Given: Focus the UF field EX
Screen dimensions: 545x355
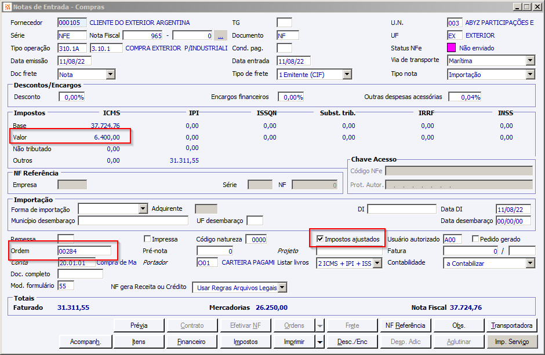Looking at the screenshot, I should [455, 35].
